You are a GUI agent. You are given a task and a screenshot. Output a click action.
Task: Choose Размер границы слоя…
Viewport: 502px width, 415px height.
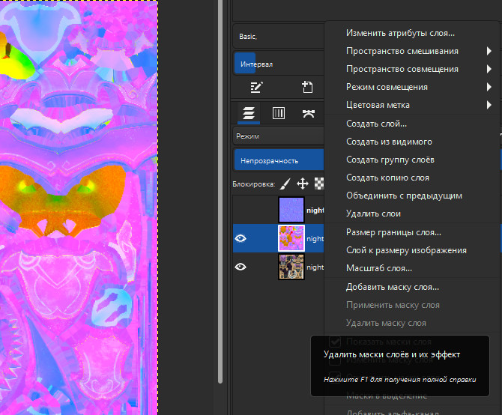click(412, 232)
